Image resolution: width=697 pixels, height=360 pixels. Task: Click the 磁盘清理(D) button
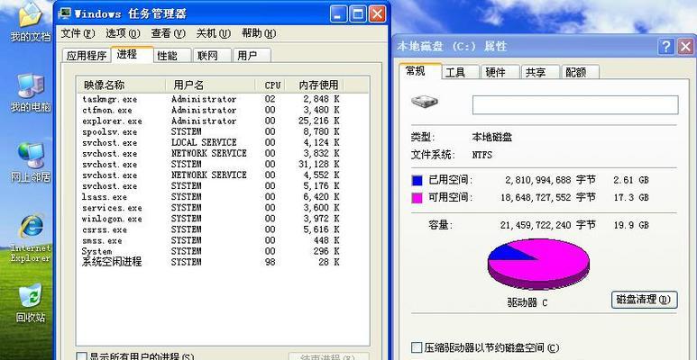coord(645,300)
